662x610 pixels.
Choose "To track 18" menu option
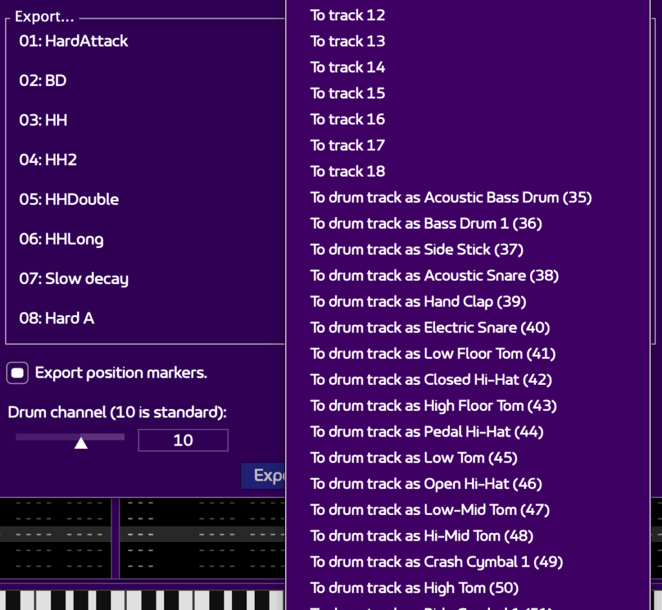pos(348,171)
